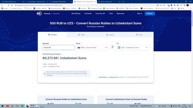Click the browser address bar
193x108 pixels.
[x=85, y=5]
